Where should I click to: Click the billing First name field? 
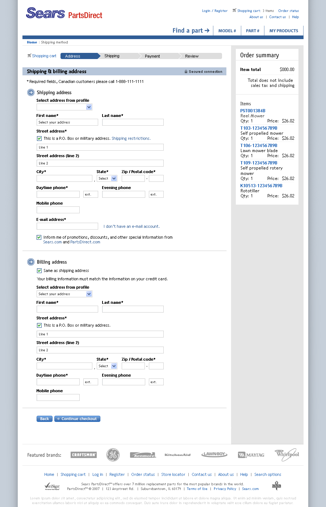pyautogui.click(x=67, y=309)
